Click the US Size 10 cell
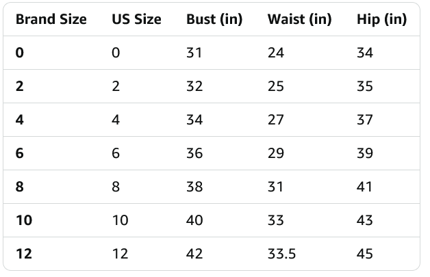 click(119, 220)
